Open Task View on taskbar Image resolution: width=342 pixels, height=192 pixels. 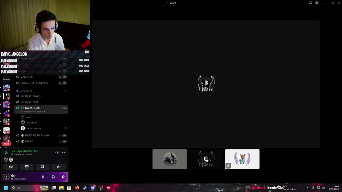point(54,188)
